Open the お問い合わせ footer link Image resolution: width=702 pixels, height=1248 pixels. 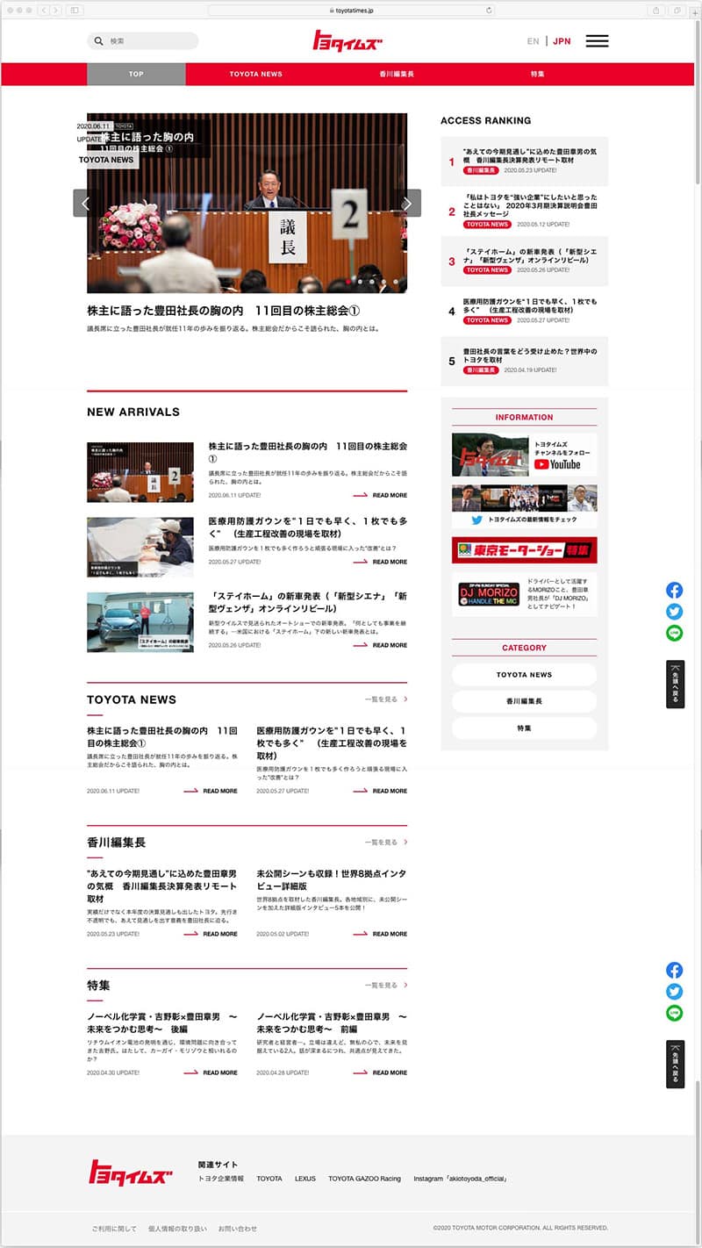click(x=238, y=1229)
